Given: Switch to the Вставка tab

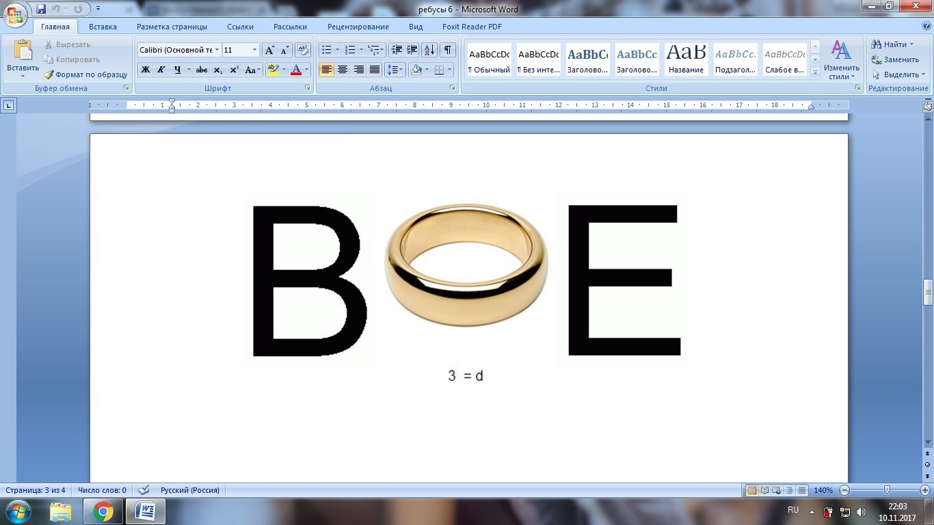Looking at the screenshot, I should click(103, 27).
